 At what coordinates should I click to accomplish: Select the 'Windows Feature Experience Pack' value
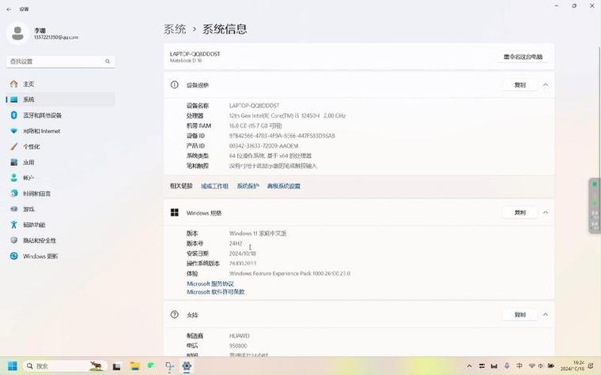(x=289, y=273)
